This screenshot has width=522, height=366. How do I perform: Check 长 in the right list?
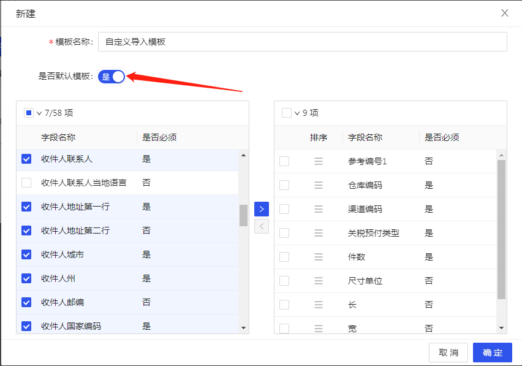(284, 305)
